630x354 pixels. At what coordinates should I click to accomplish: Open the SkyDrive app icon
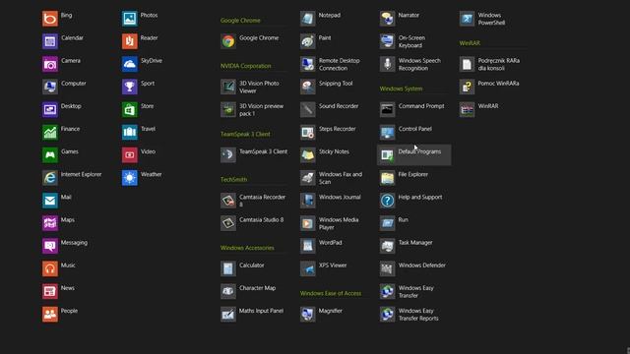pos(130,64)
